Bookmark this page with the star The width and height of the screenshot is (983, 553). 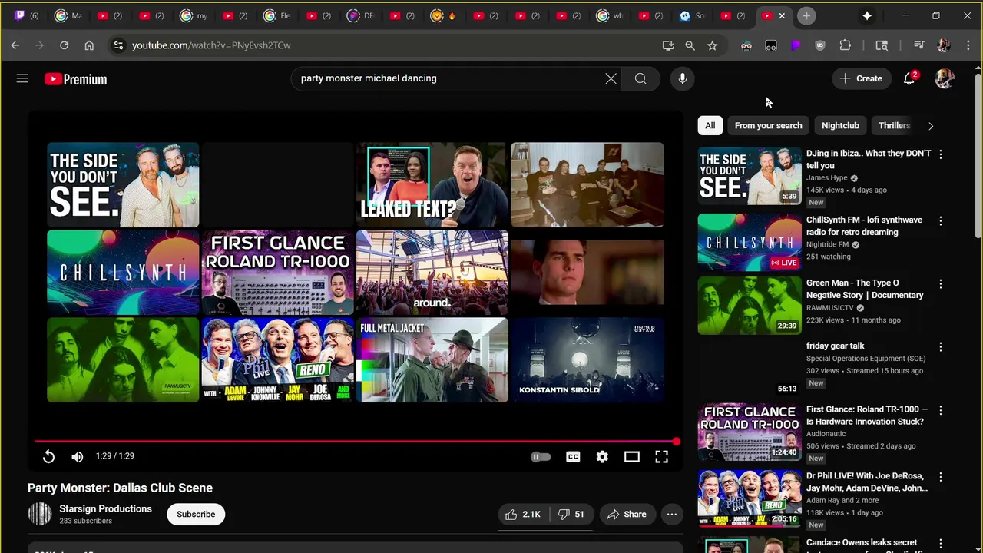(712, 45)
